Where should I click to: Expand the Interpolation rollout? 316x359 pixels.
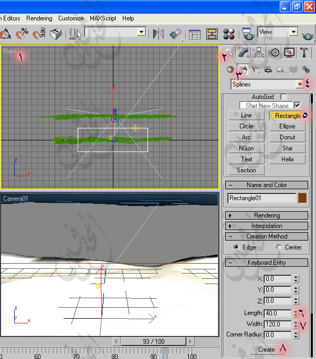point(267,226)
